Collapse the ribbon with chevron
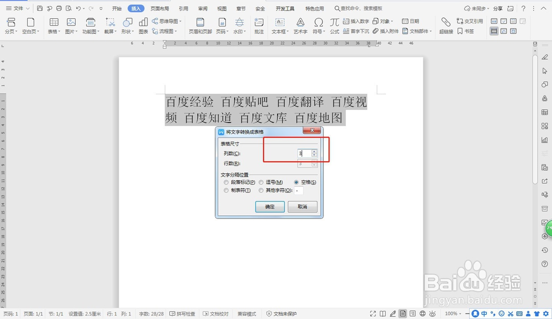Screen dimensions: 552x319 click(x=543, y=8)
